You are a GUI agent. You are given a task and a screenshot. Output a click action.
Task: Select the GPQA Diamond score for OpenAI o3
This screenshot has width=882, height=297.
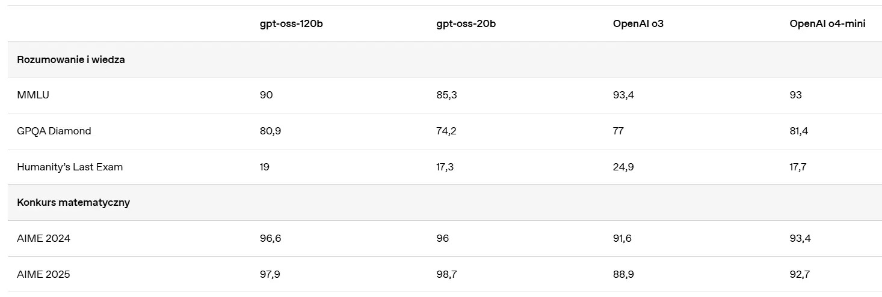pyautogui.click(x=618, y=131)
